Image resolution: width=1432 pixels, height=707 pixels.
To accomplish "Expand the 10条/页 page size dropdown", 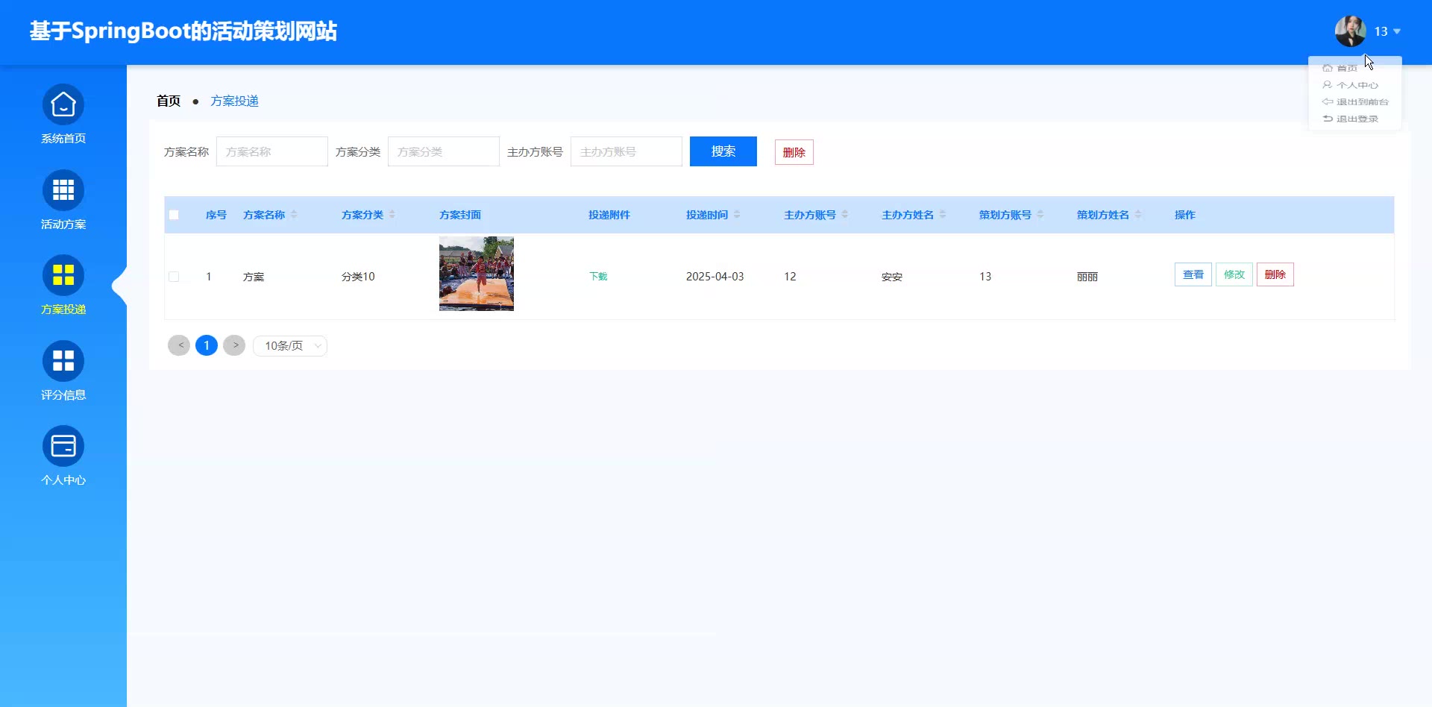I will coord(290,346).
